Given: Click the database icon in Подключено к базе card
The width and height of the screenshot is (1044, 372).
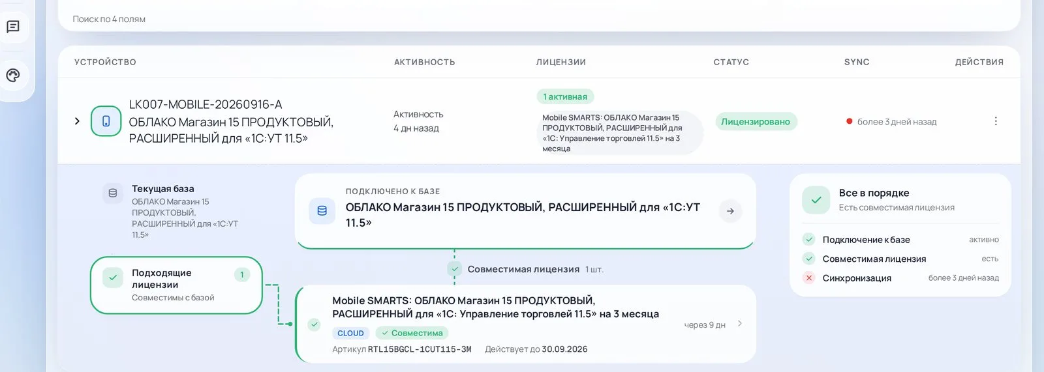Looking at the screenshot, I should (322, 211).
